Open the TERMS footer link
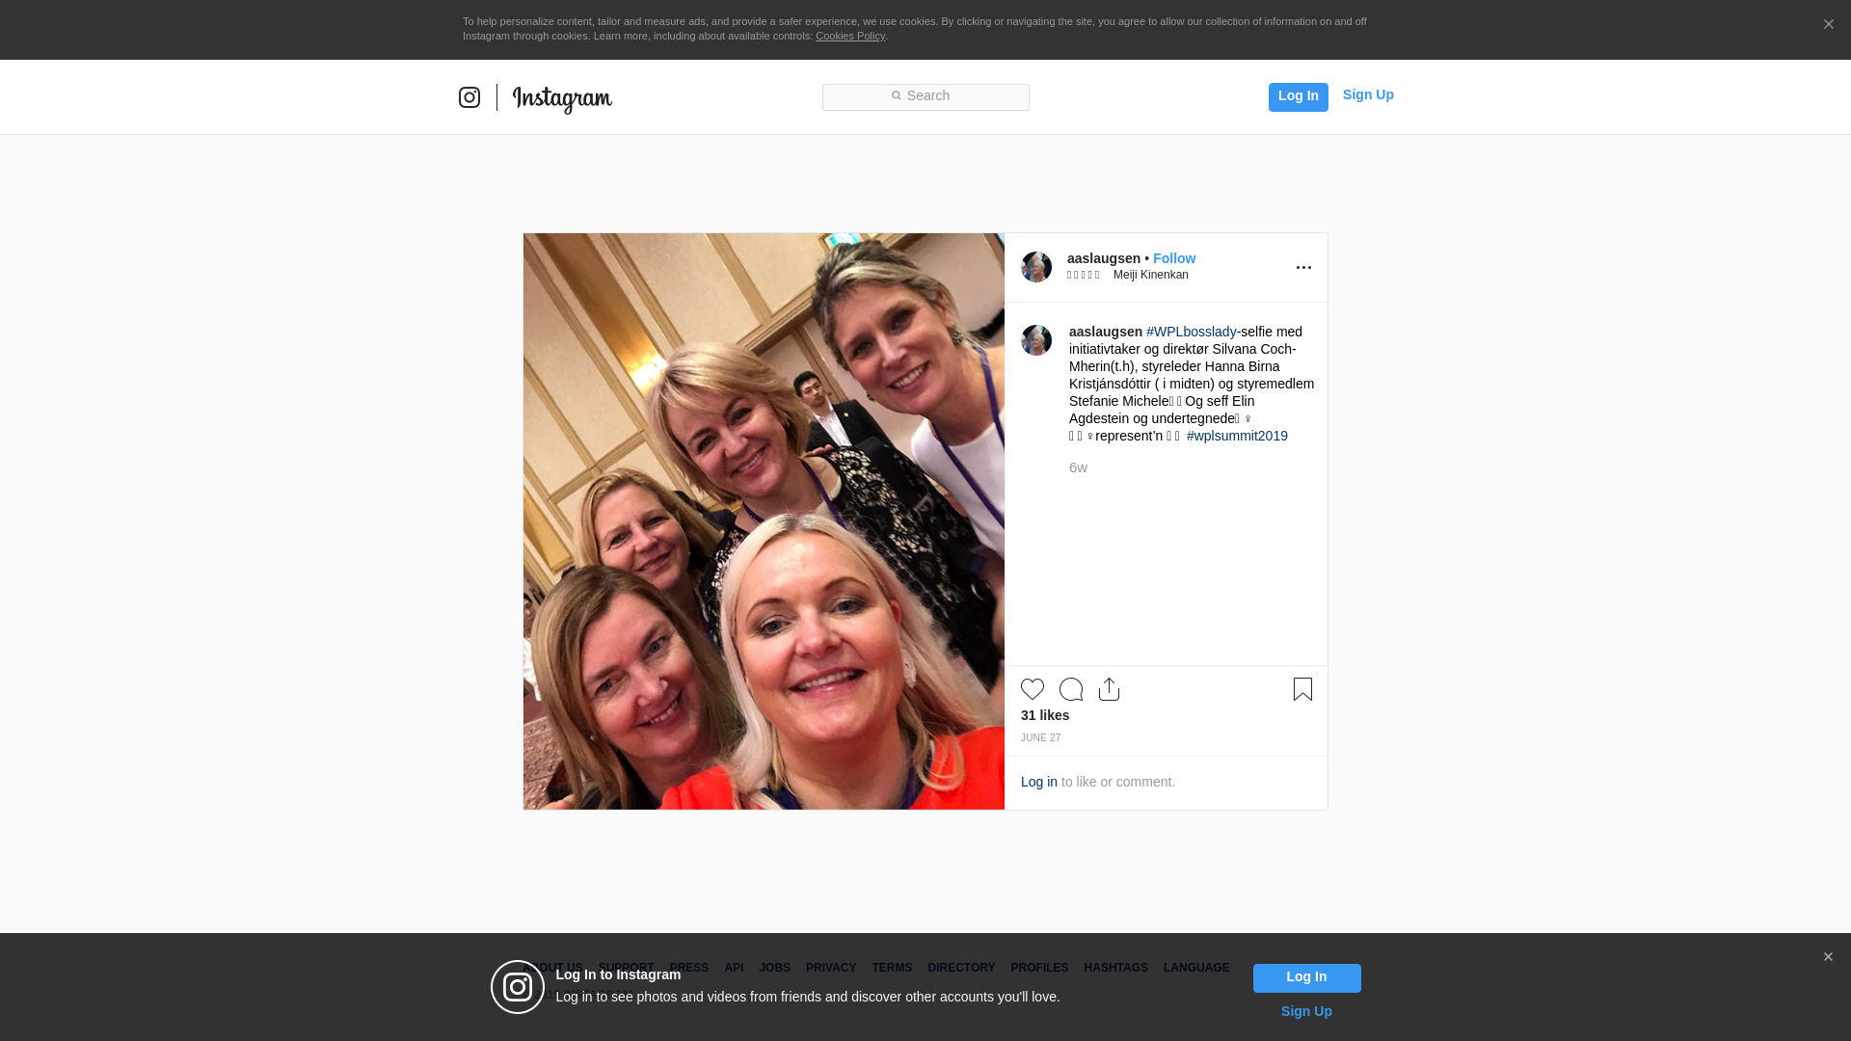 pyautogui.click(x=892, y=968)
